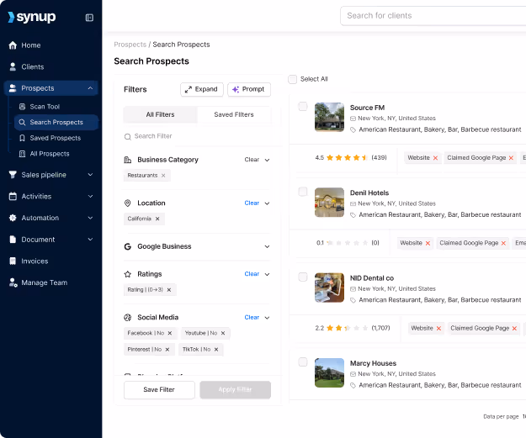This screenshot has width=526, height=438.
Task: Click Denil Hotels' Website tag
Action: tap(415, 243)
